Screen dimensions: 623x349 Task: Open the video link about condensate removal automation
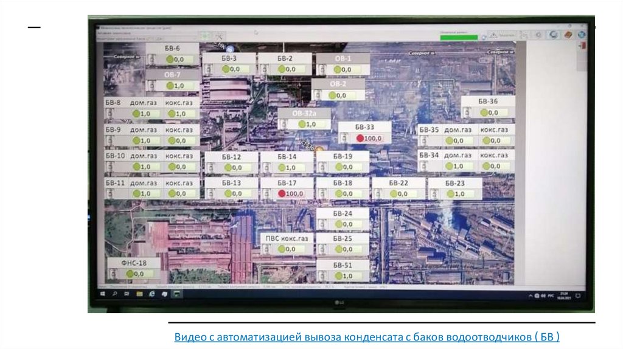tap(367, 337)
